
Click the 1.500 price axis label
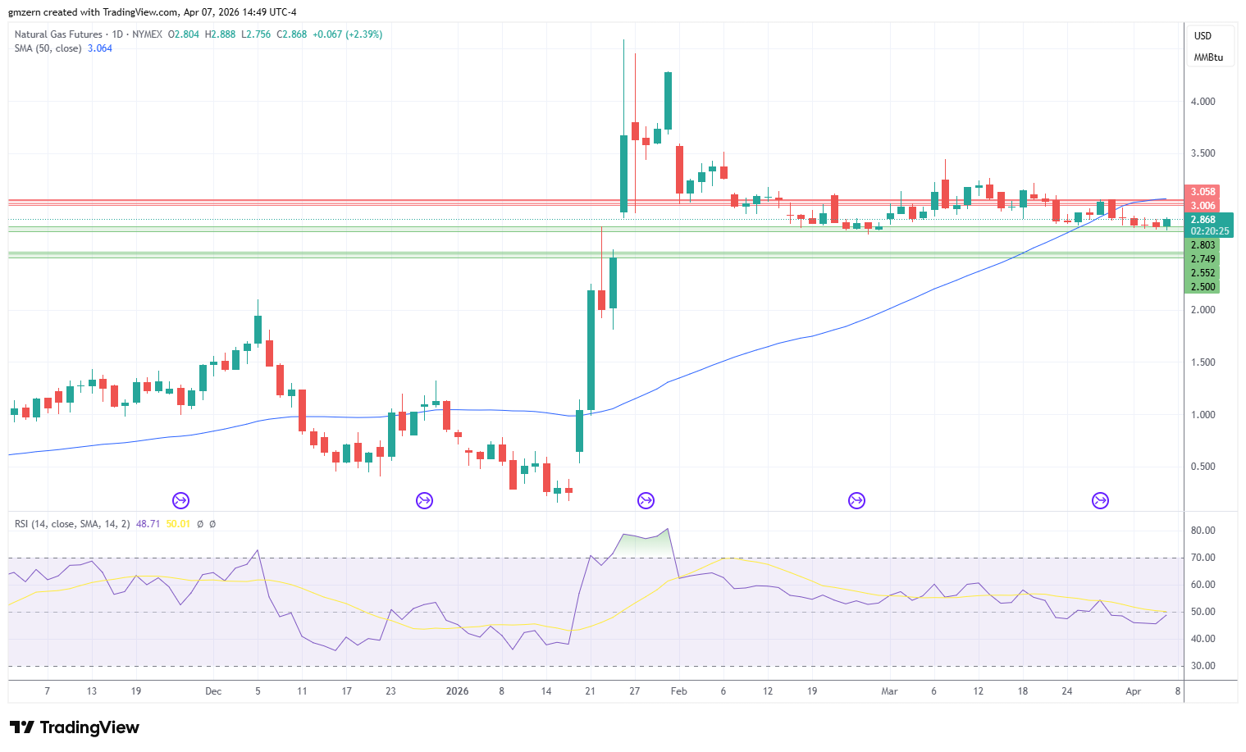click(x=1203, y=362)
